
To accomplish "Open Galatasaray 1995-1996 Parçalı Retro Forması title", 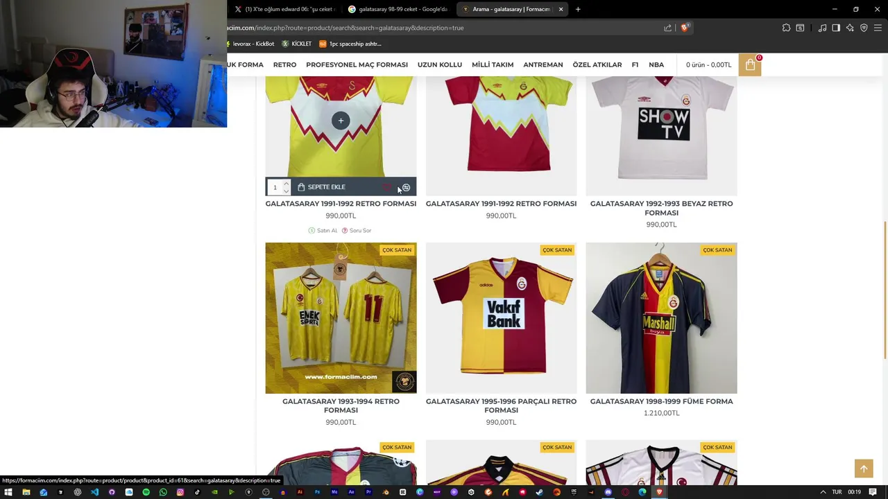I will pos(501,405).
